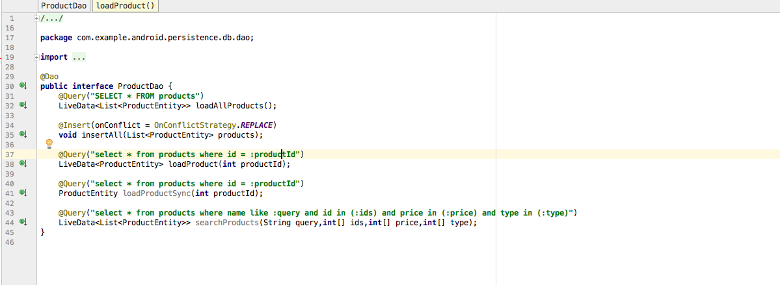This screenshot has width=780, height=285.
Task: Click the folded import ellipsis placeholder
Action: [79, 57]
